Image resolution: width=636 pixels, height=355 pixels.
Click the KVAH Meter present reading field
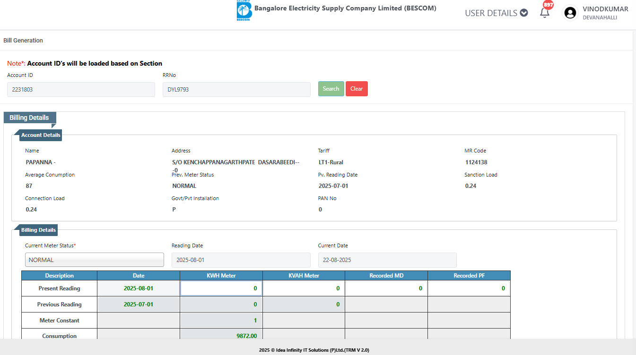click(304, 288)
